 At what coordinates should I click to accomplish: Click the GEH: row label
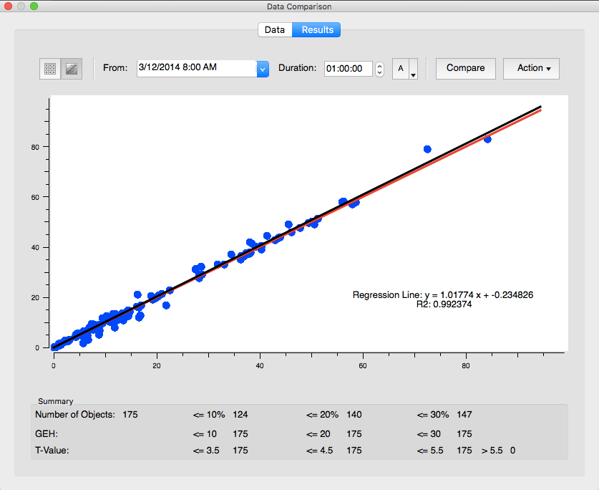coord(47,434)
